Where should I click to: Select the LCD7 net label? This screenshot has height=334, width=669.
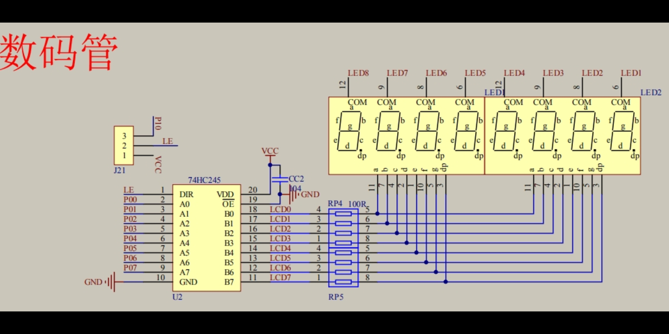pyautogui.click(x=280, y=277)
